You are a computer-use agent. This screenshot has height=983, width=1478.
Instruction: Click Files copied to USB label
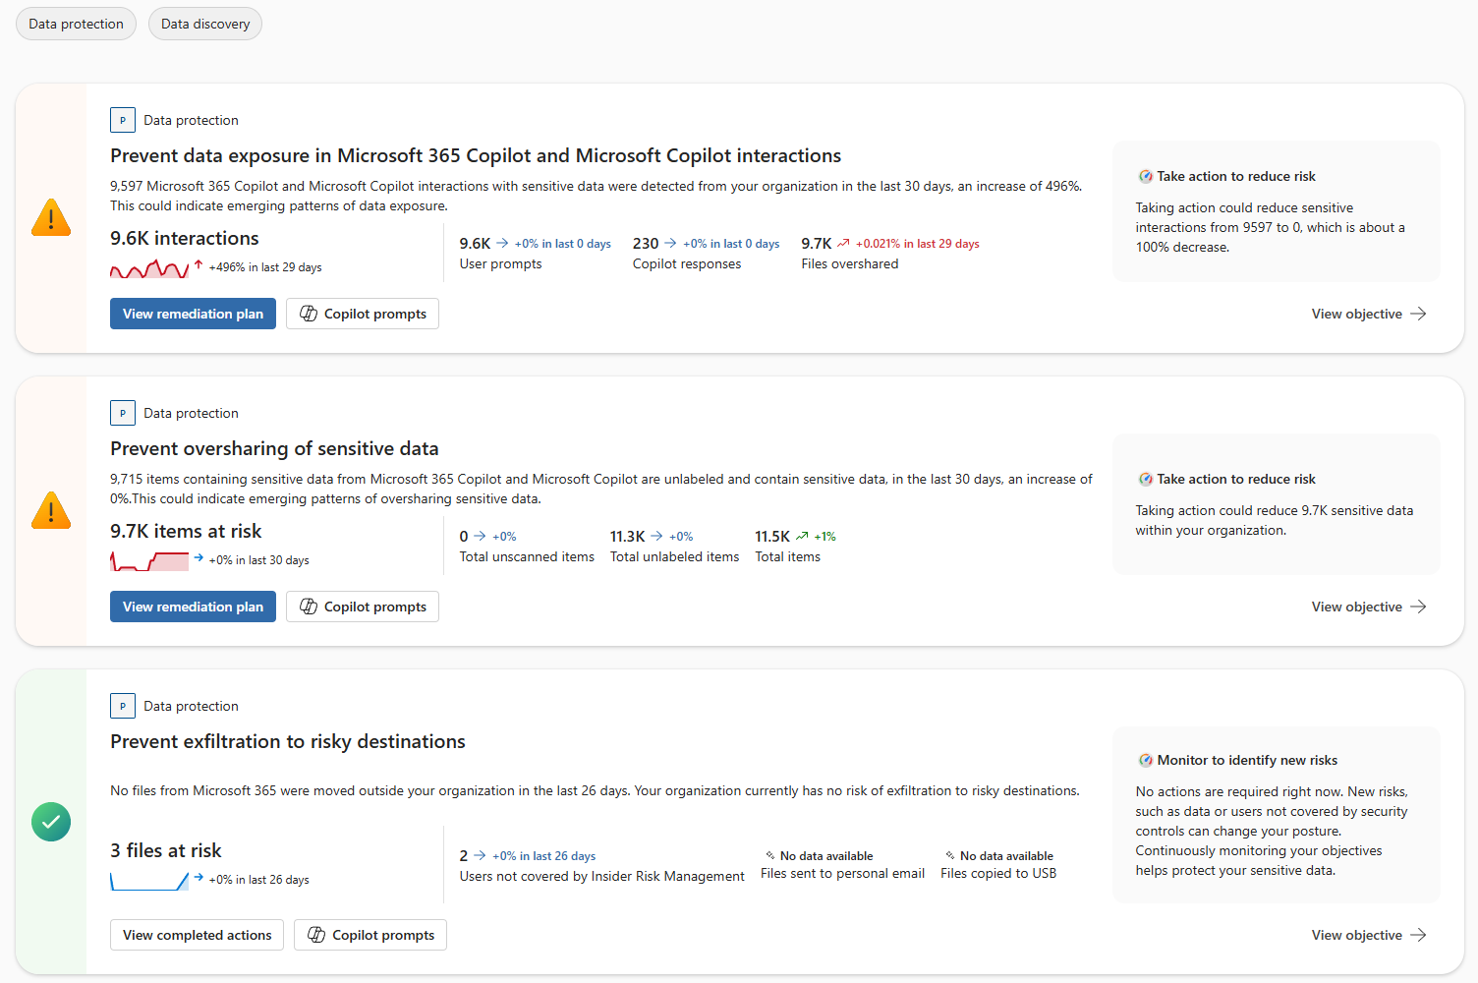[998, 873]
